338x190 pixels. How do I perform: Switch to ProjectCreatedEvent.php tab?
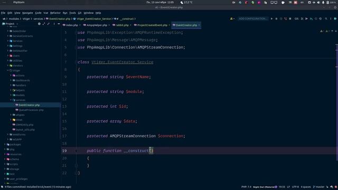pos(152,25)
